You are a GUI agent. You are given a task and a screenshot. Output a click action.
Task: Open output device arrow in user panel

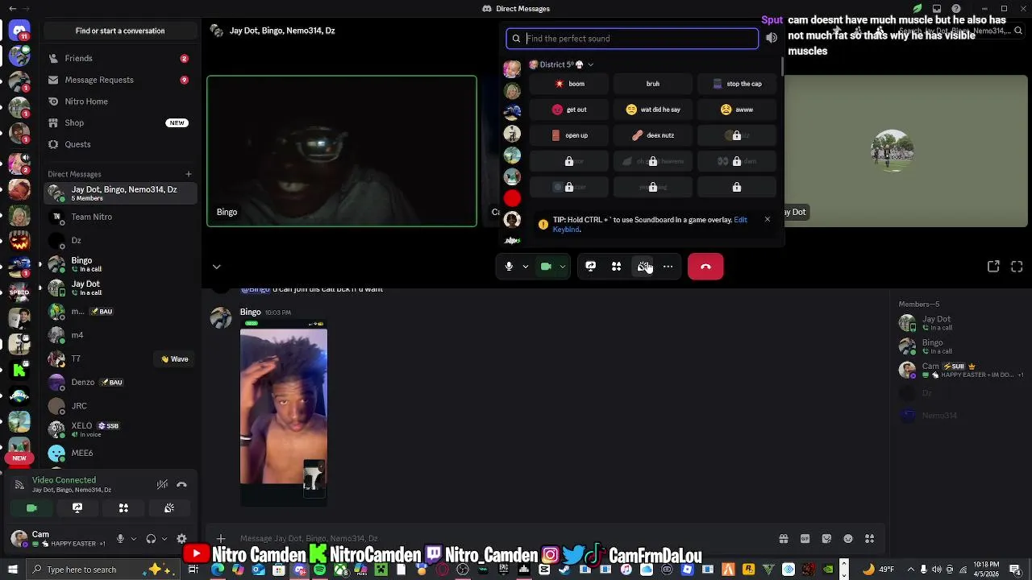(x=164, y=539)
